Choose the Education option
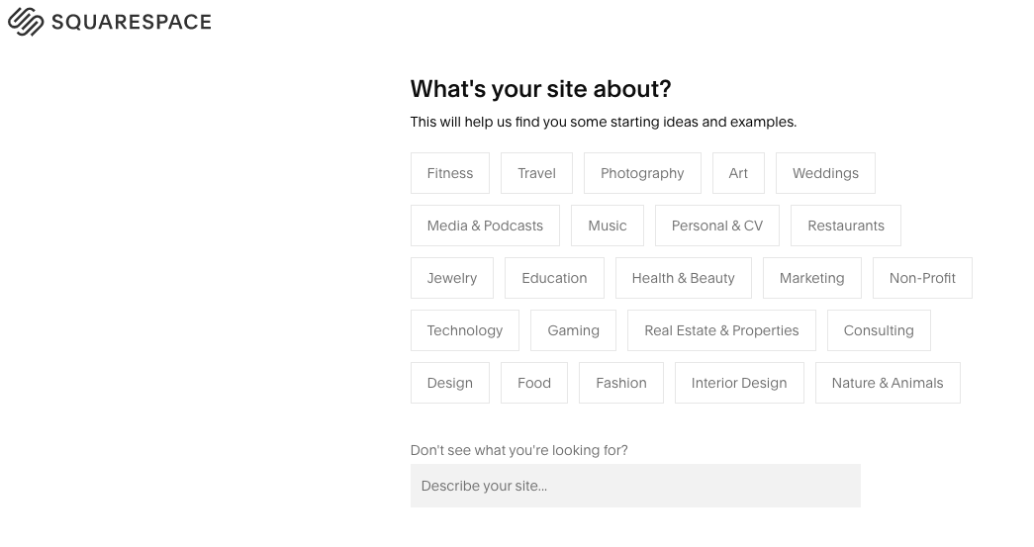The width and height of the screenshot is (1034, 547). coord(554,278)
